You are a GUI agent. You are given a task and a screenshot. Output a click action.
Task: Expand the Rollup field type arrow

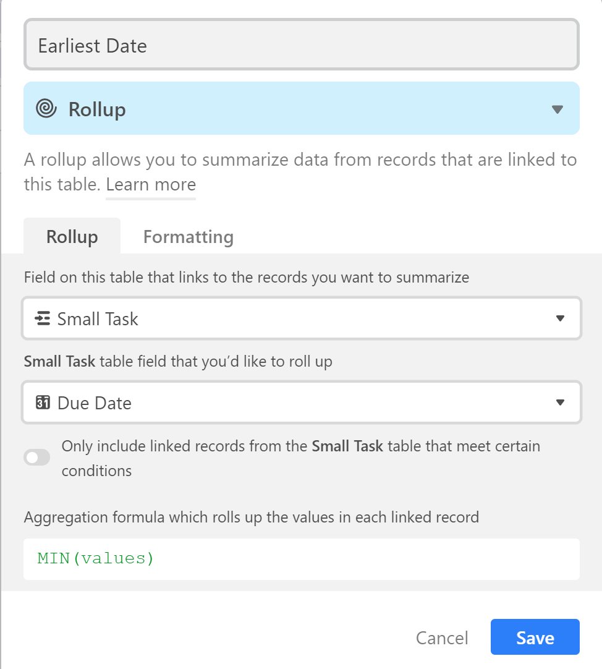[x=557, y=109]
